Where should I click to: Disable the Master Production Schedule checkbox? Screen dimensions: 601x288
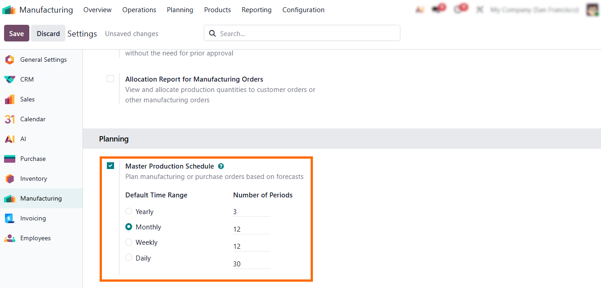click(110, 165)
